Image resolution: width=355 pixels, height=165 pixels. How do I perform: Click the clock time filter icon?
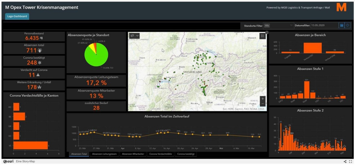point(348,25)
